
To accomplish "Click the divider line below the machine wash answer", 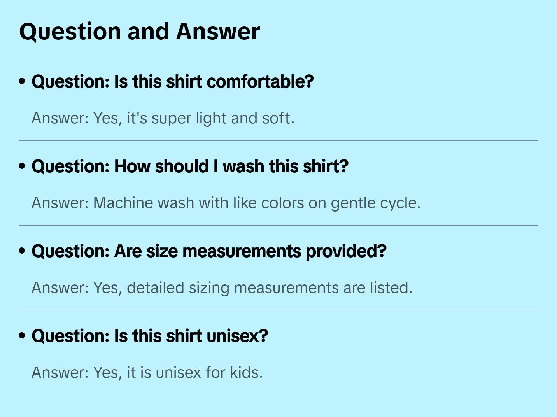I will click(278, 225).
